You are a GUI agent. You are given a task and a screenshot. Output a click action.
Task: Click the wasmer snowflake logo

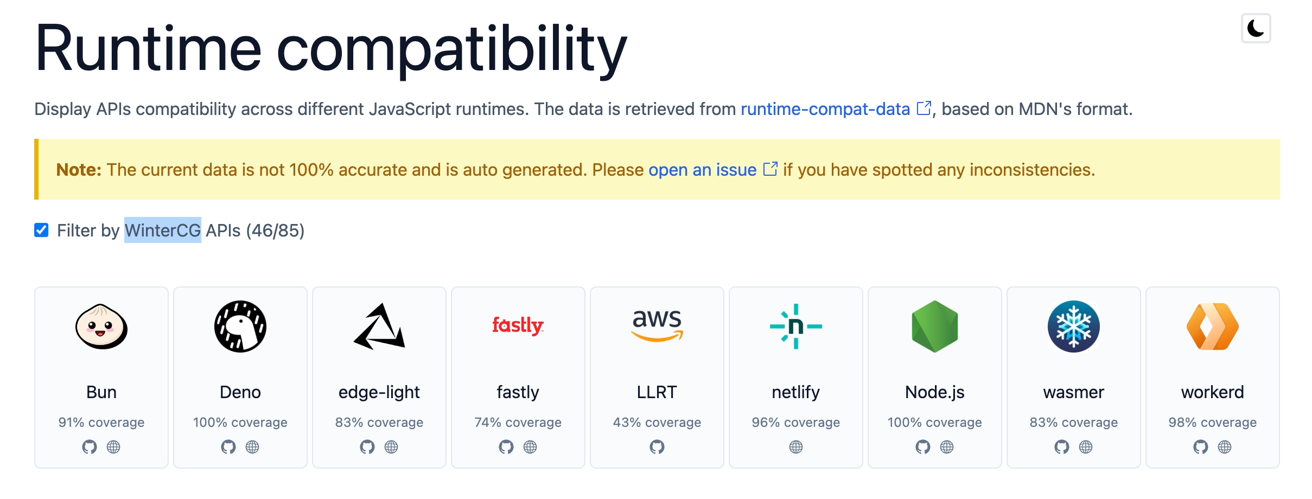(1074, 327)
